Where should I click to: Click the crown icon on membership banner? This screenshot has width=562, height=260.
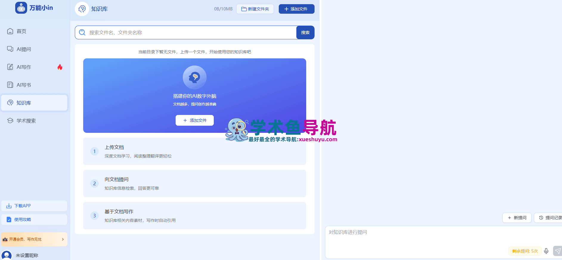[5, 239]
